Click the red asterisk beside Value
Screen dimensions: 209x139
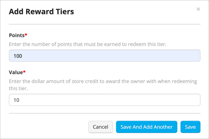point(24,72)
